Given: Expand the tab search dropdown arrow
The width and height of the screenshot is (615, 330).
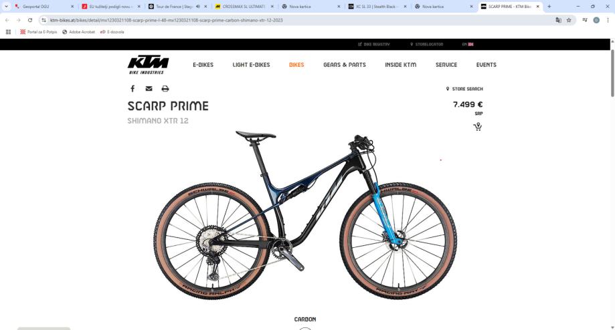Looking at the screenshot, I should coord(6,6).
